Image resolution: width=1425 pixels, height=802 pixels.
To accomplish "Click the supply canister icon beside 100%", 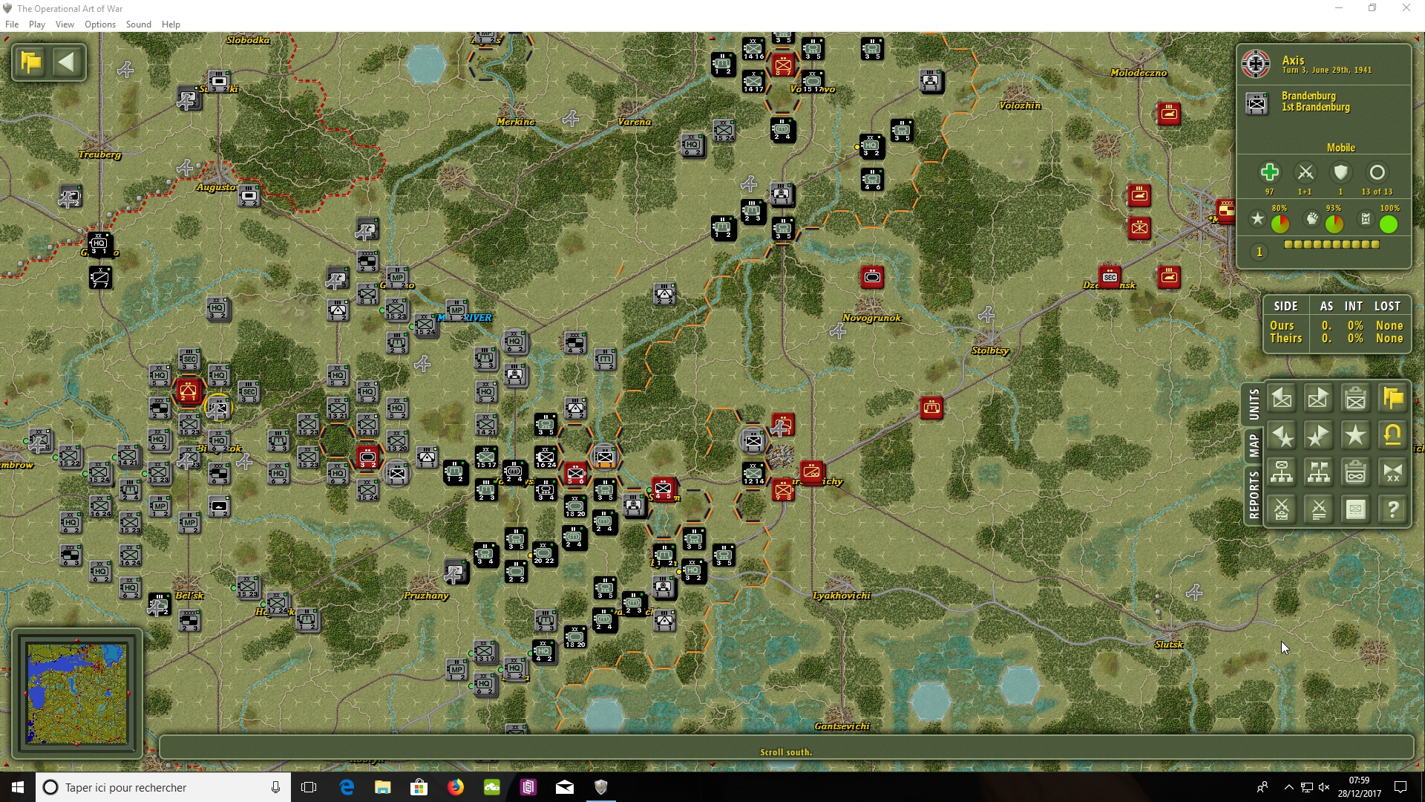I will click(1365, 219).
